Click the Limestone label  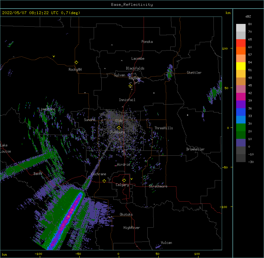[x=47, y=109]
